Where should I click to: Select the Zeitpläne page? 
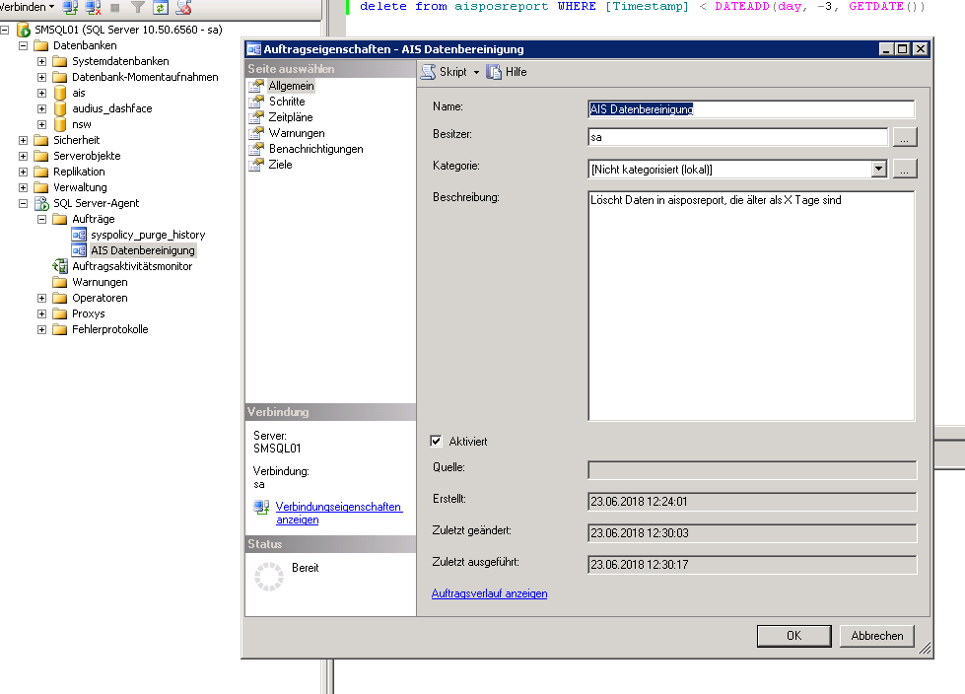(290, 117)
